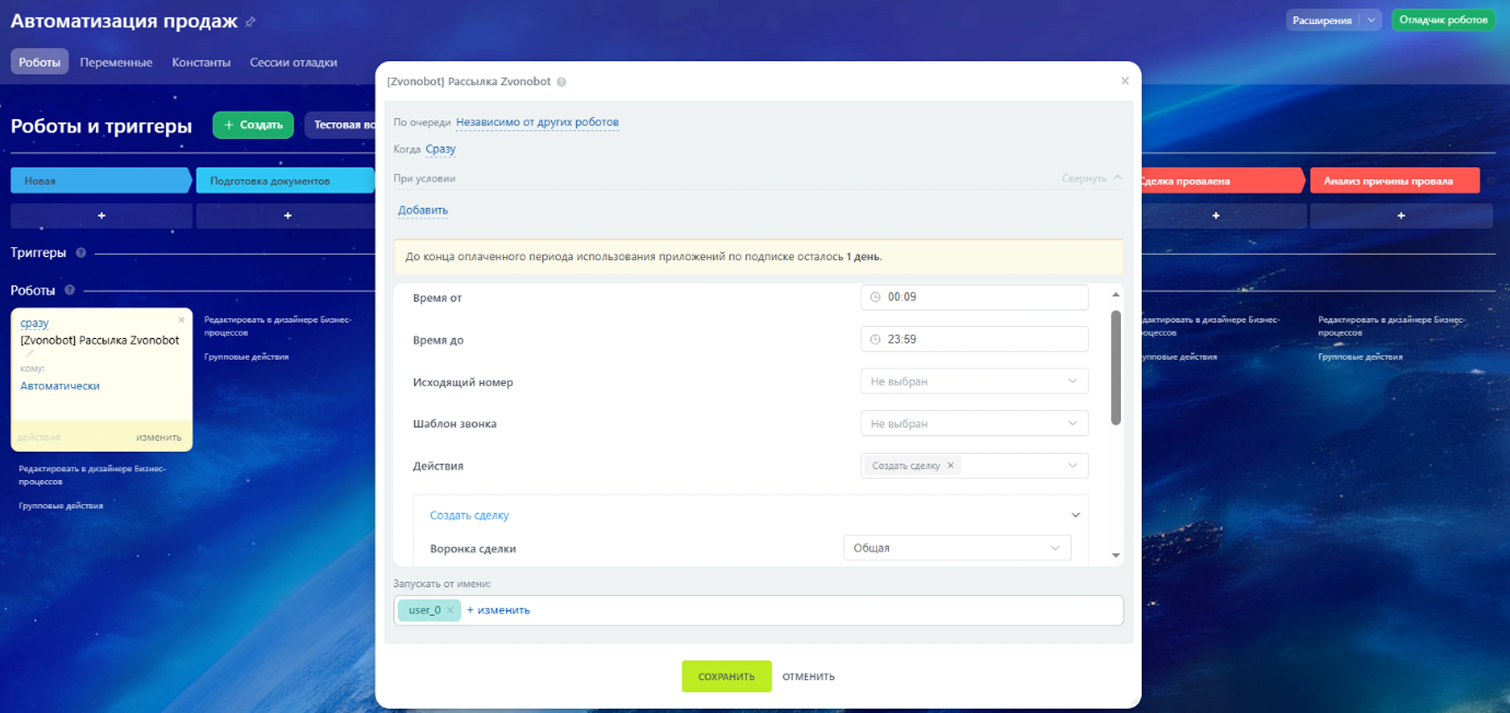Click the Сохранить button
This screenshot has height=713, width=1510.
726,676
